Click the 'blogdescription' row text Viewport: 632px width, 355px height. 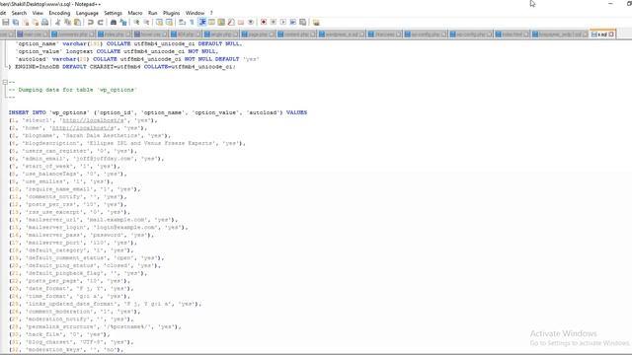point(127,143)
